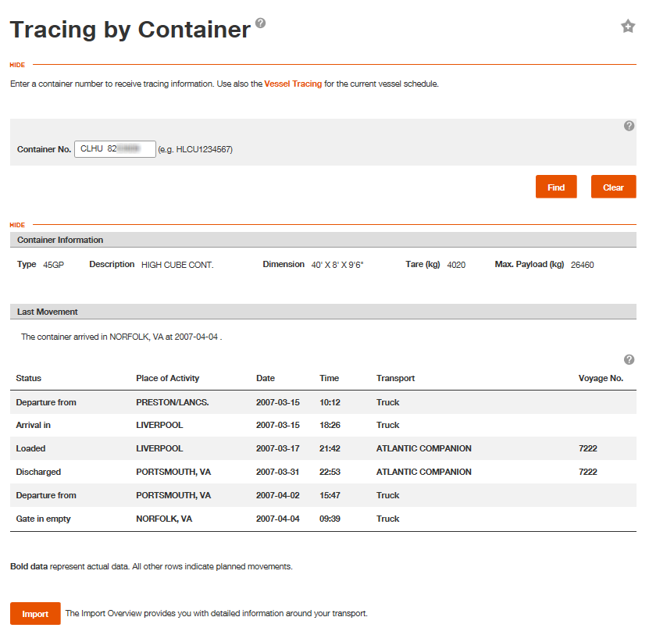Click the help icon above Voyage No. column
649x642 pixels.
pos(629,359)
